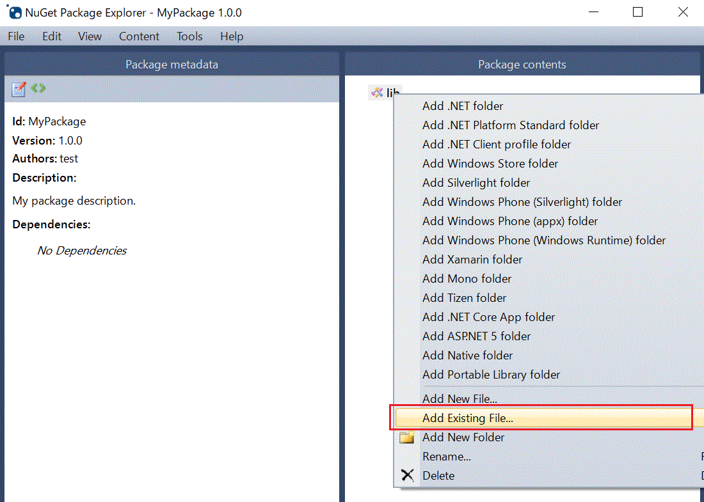Image resolution: width=704 pixels, height=502 pixels.
Task: Select Add Windows Store folder
Action: tap(548, 164)
